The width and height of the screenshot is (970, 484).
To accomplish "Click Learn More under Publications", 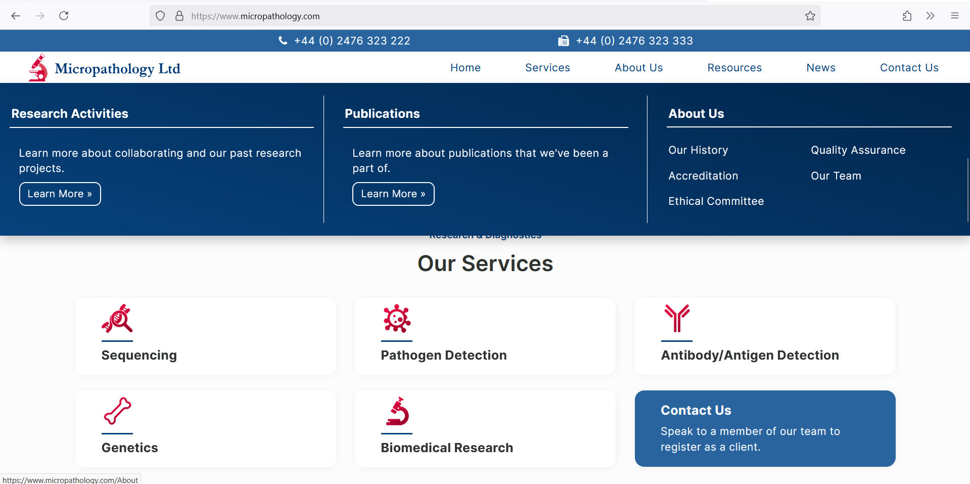I will 393,194.
